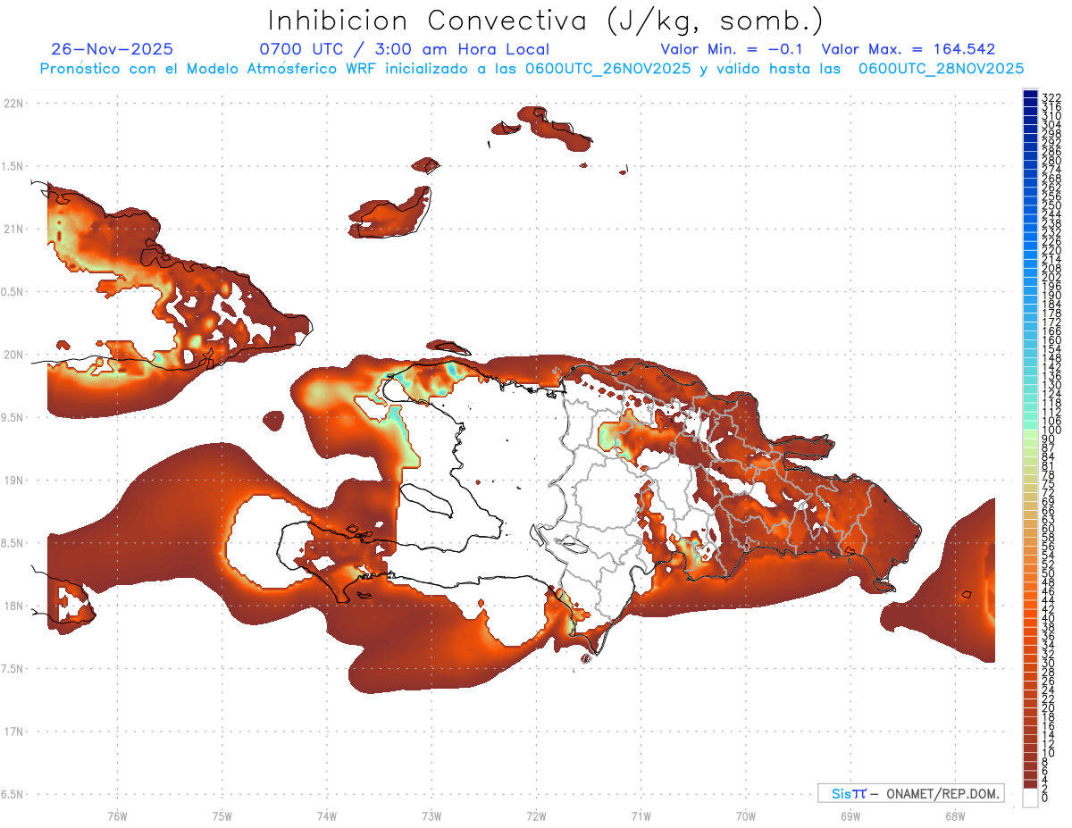
Task: Click the longitude label "74W"
Action: [x=327, y=815]
